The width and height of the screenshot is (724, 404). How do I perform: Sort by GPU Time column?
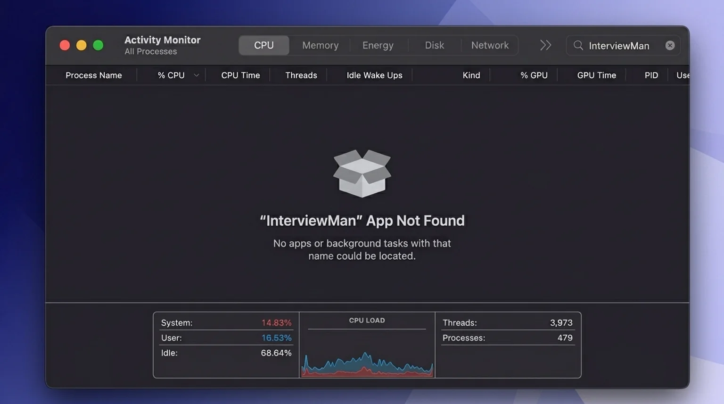point(597,75)
